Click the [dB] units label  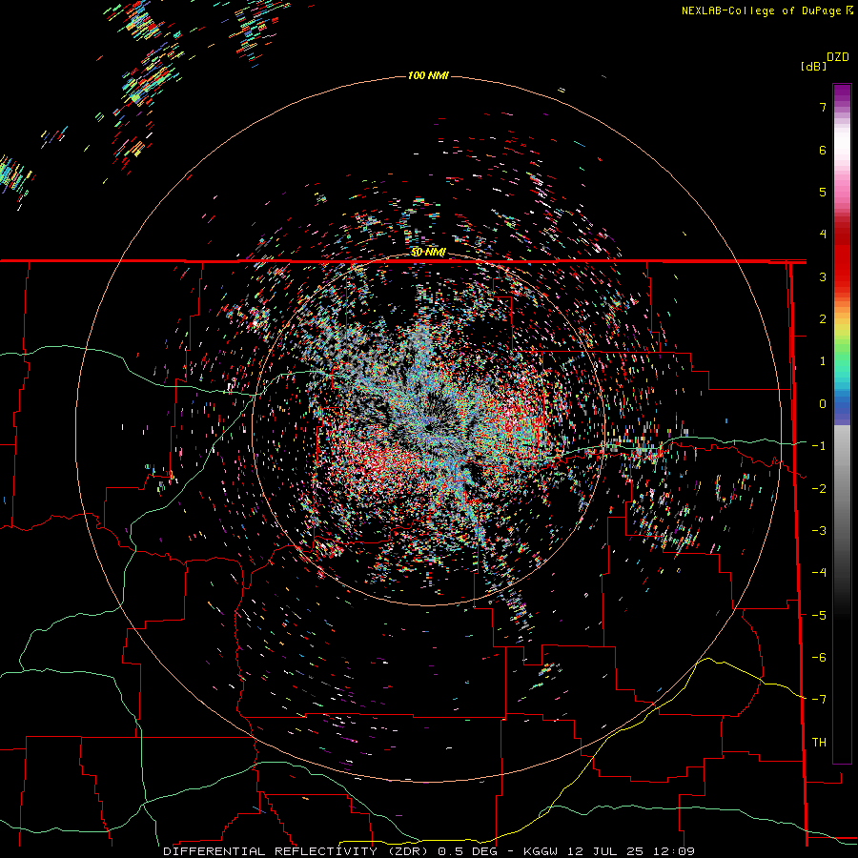coord(814,66)
